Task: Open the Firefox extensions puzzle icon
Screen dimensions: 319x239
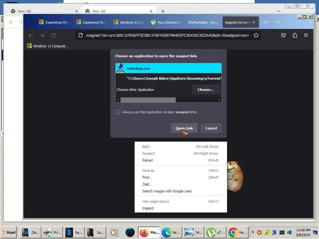Action: click(295, 35)
